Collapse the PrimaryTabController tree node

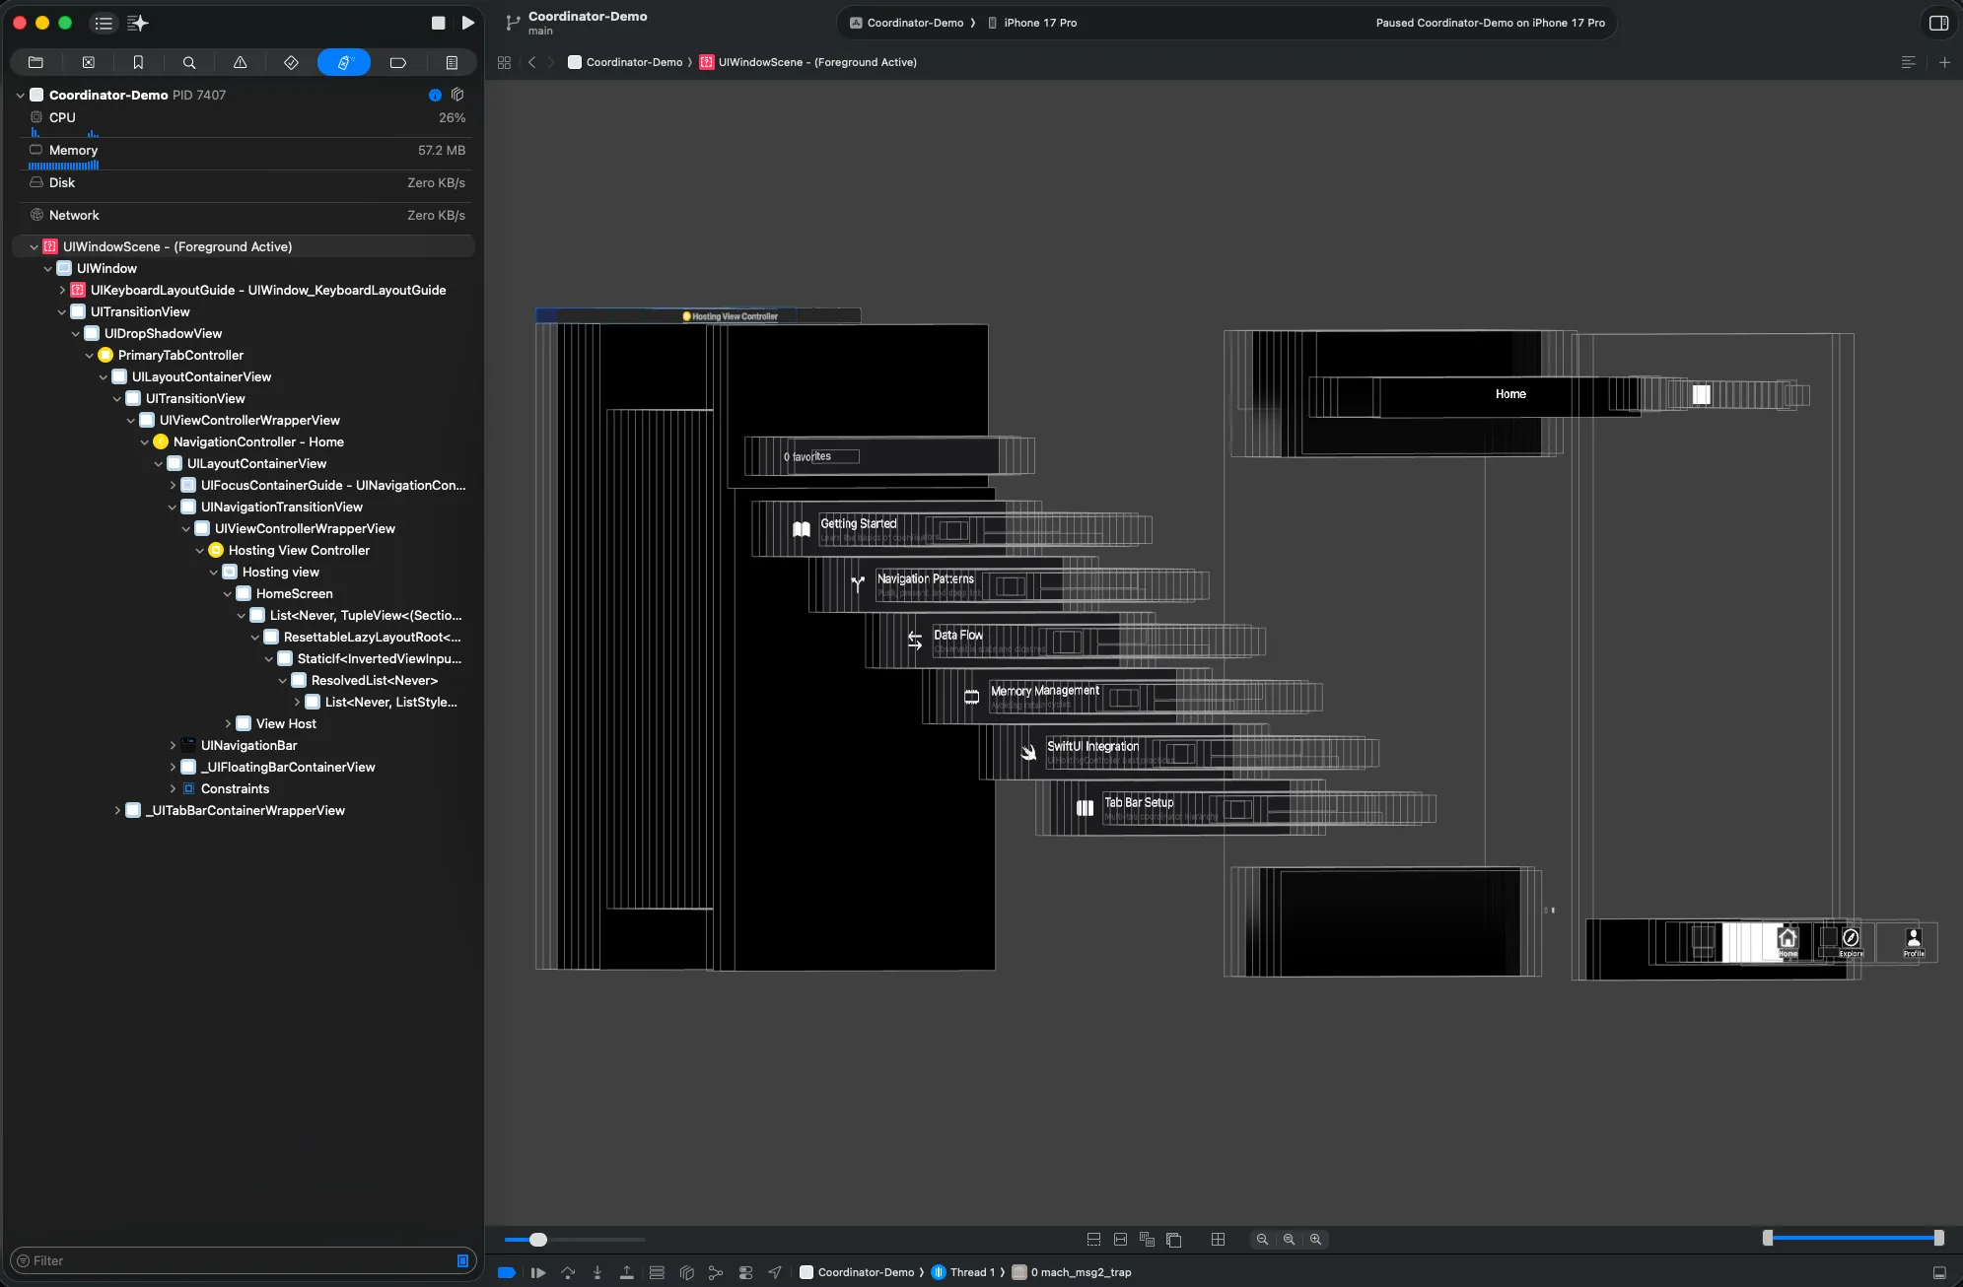point(90,356)
